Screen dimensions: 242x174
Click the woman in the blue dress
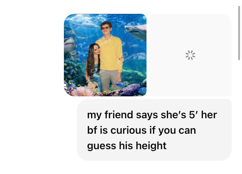(93, 68)
